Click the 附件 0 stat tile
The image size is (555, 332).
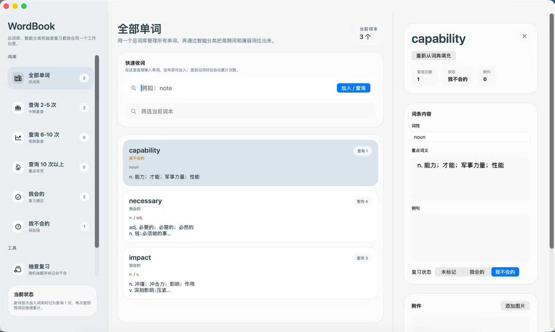pos(487,76)
